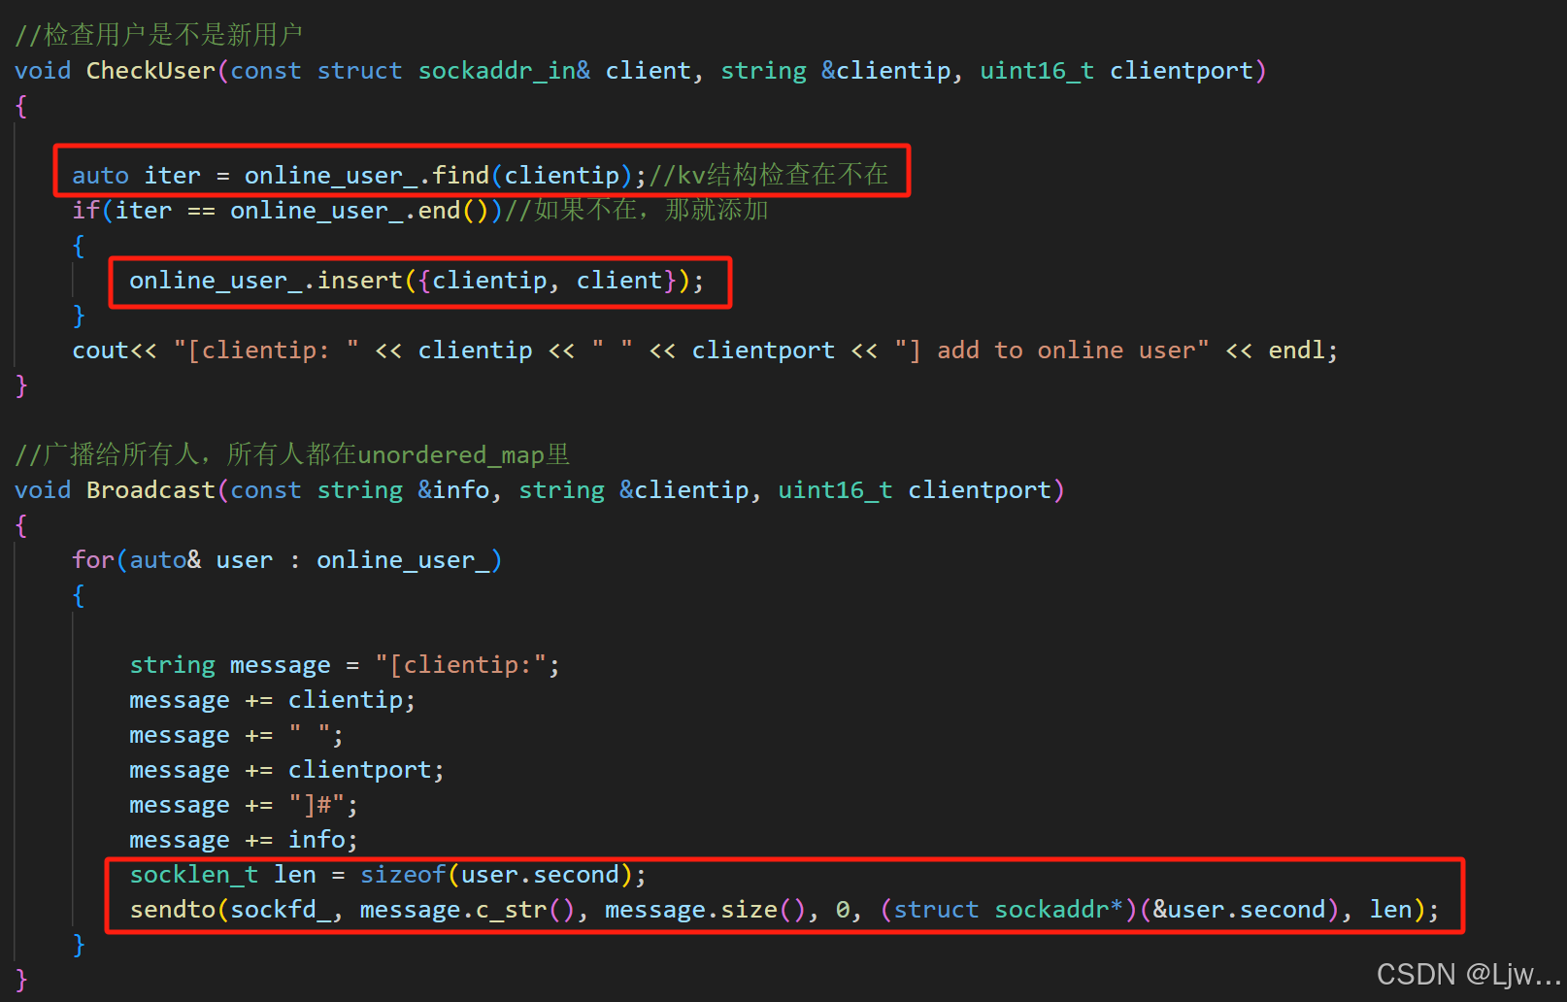Viewport: 1567px width, 1002px height.
Task: Click the CheckUser function name
Action: point(150,71)
